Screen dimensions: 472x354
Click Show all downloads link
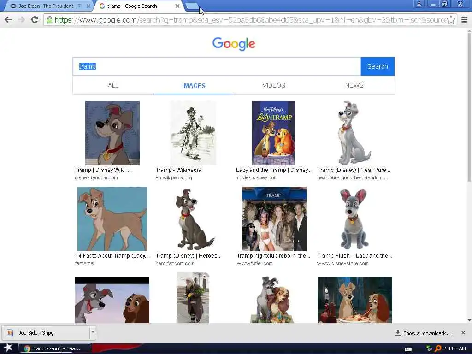427,333
